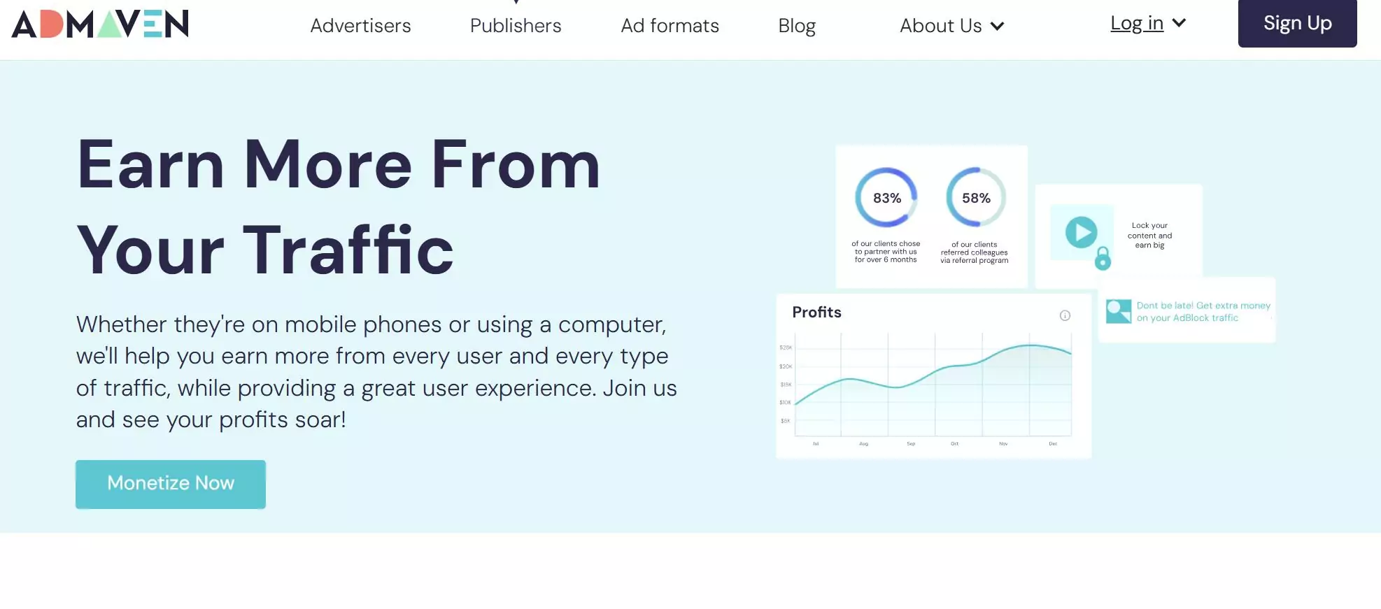This screenshot has height=609, width=1381.
Task: Click the teal play button icon
Action: coord(1082,233)
